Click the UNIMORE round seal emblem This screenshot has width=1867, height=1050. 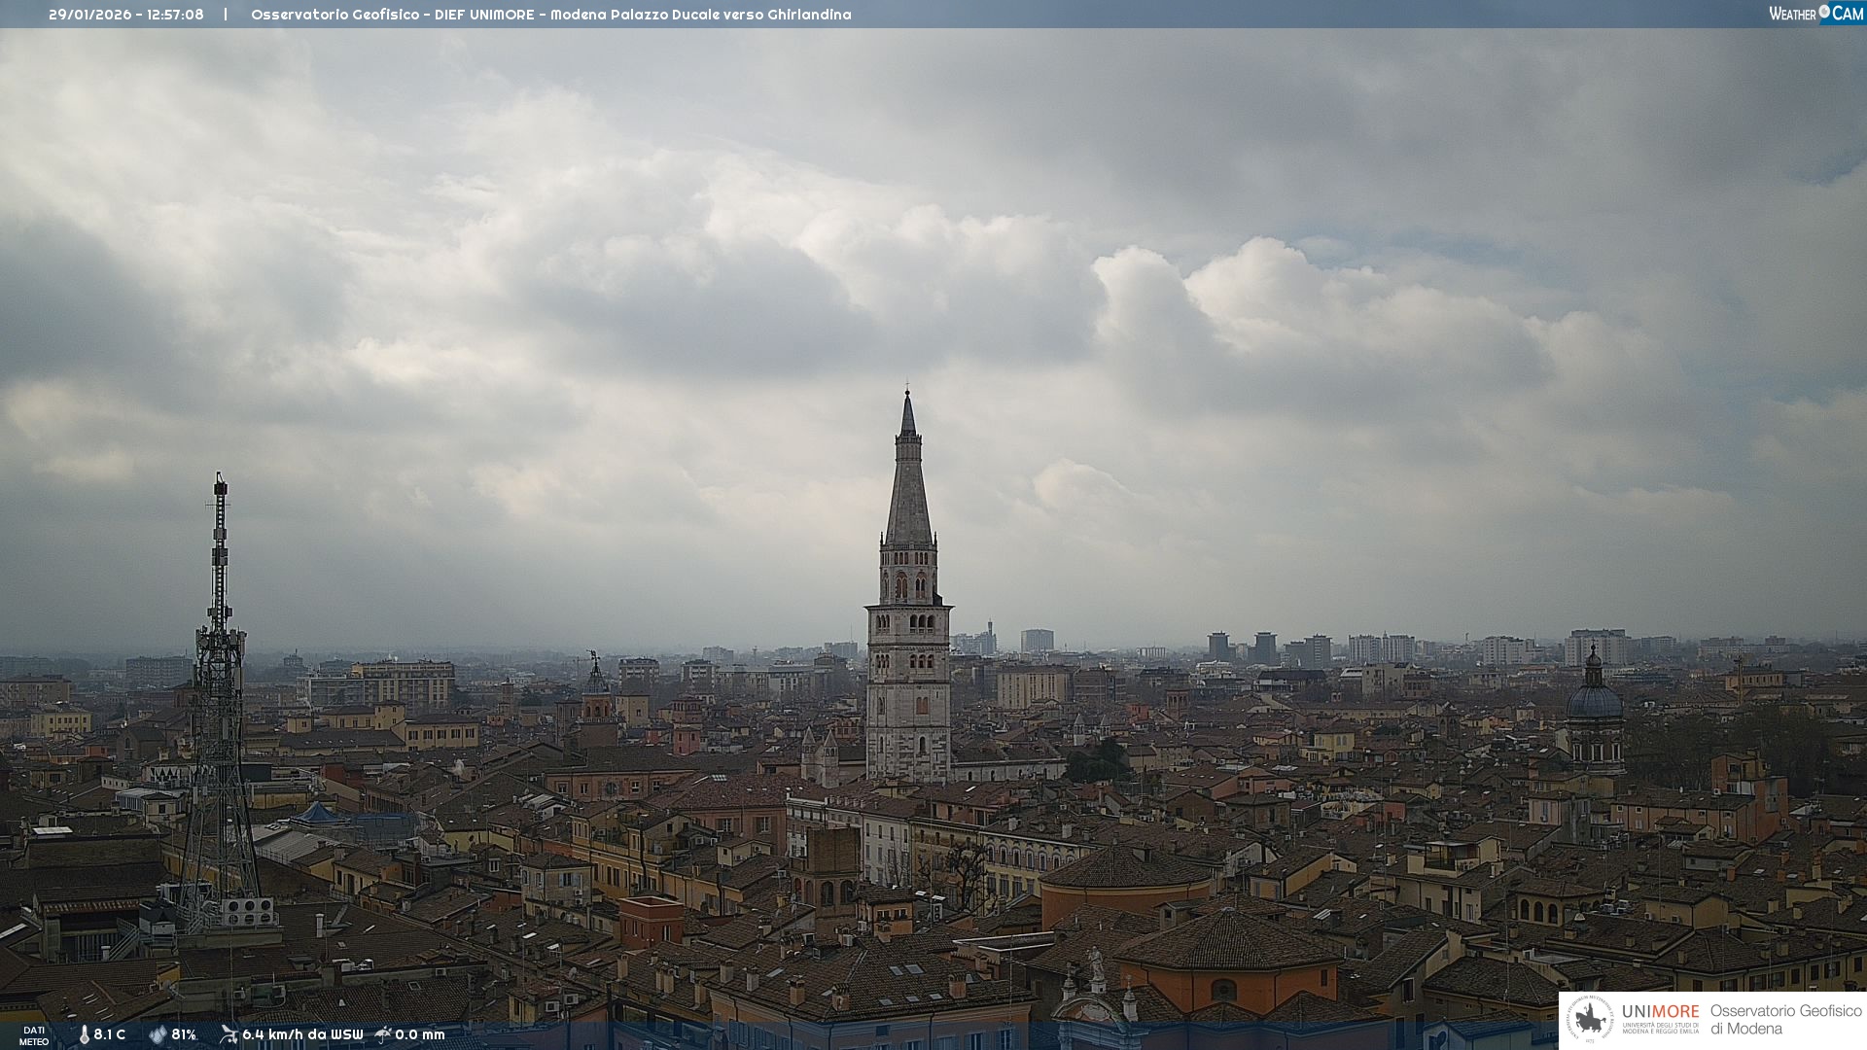1591,1020
